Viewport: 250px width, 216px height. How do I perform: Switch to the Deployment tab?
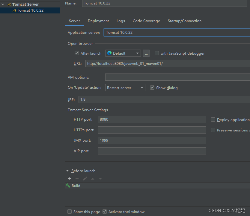pos(98,21)
